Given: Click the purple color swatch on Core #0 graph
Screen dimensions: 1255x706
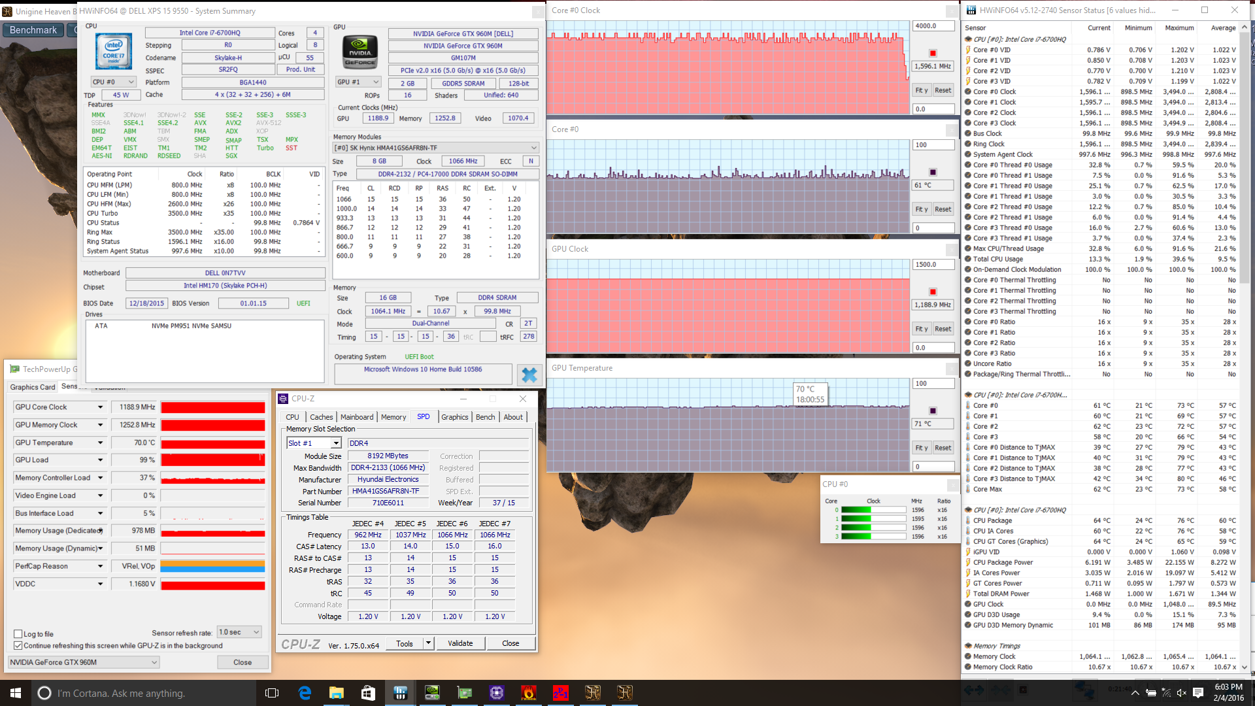Looking at the screenshot, I should [933, 172].
